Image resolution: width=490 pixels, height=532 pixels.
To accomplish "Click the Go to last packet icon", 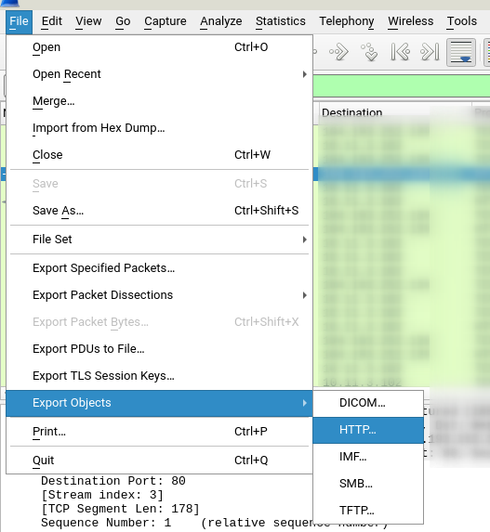I will pos(430,52).
